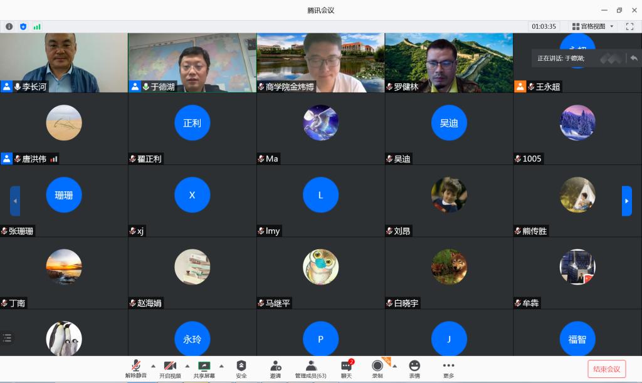The image size is (642, 383).
Task: Click Share Screen (共享屏幕)
Action: pos(204,369)
